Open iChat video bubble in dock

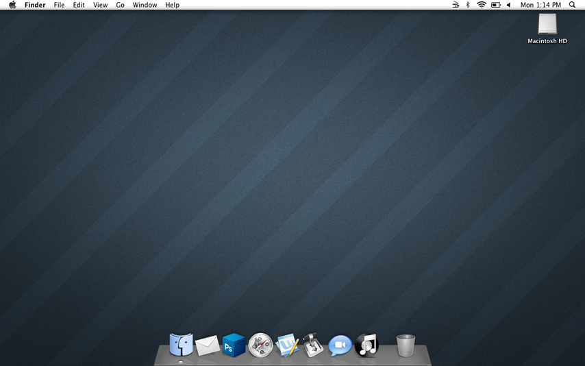pyautogui.click(x=340, y=345)
